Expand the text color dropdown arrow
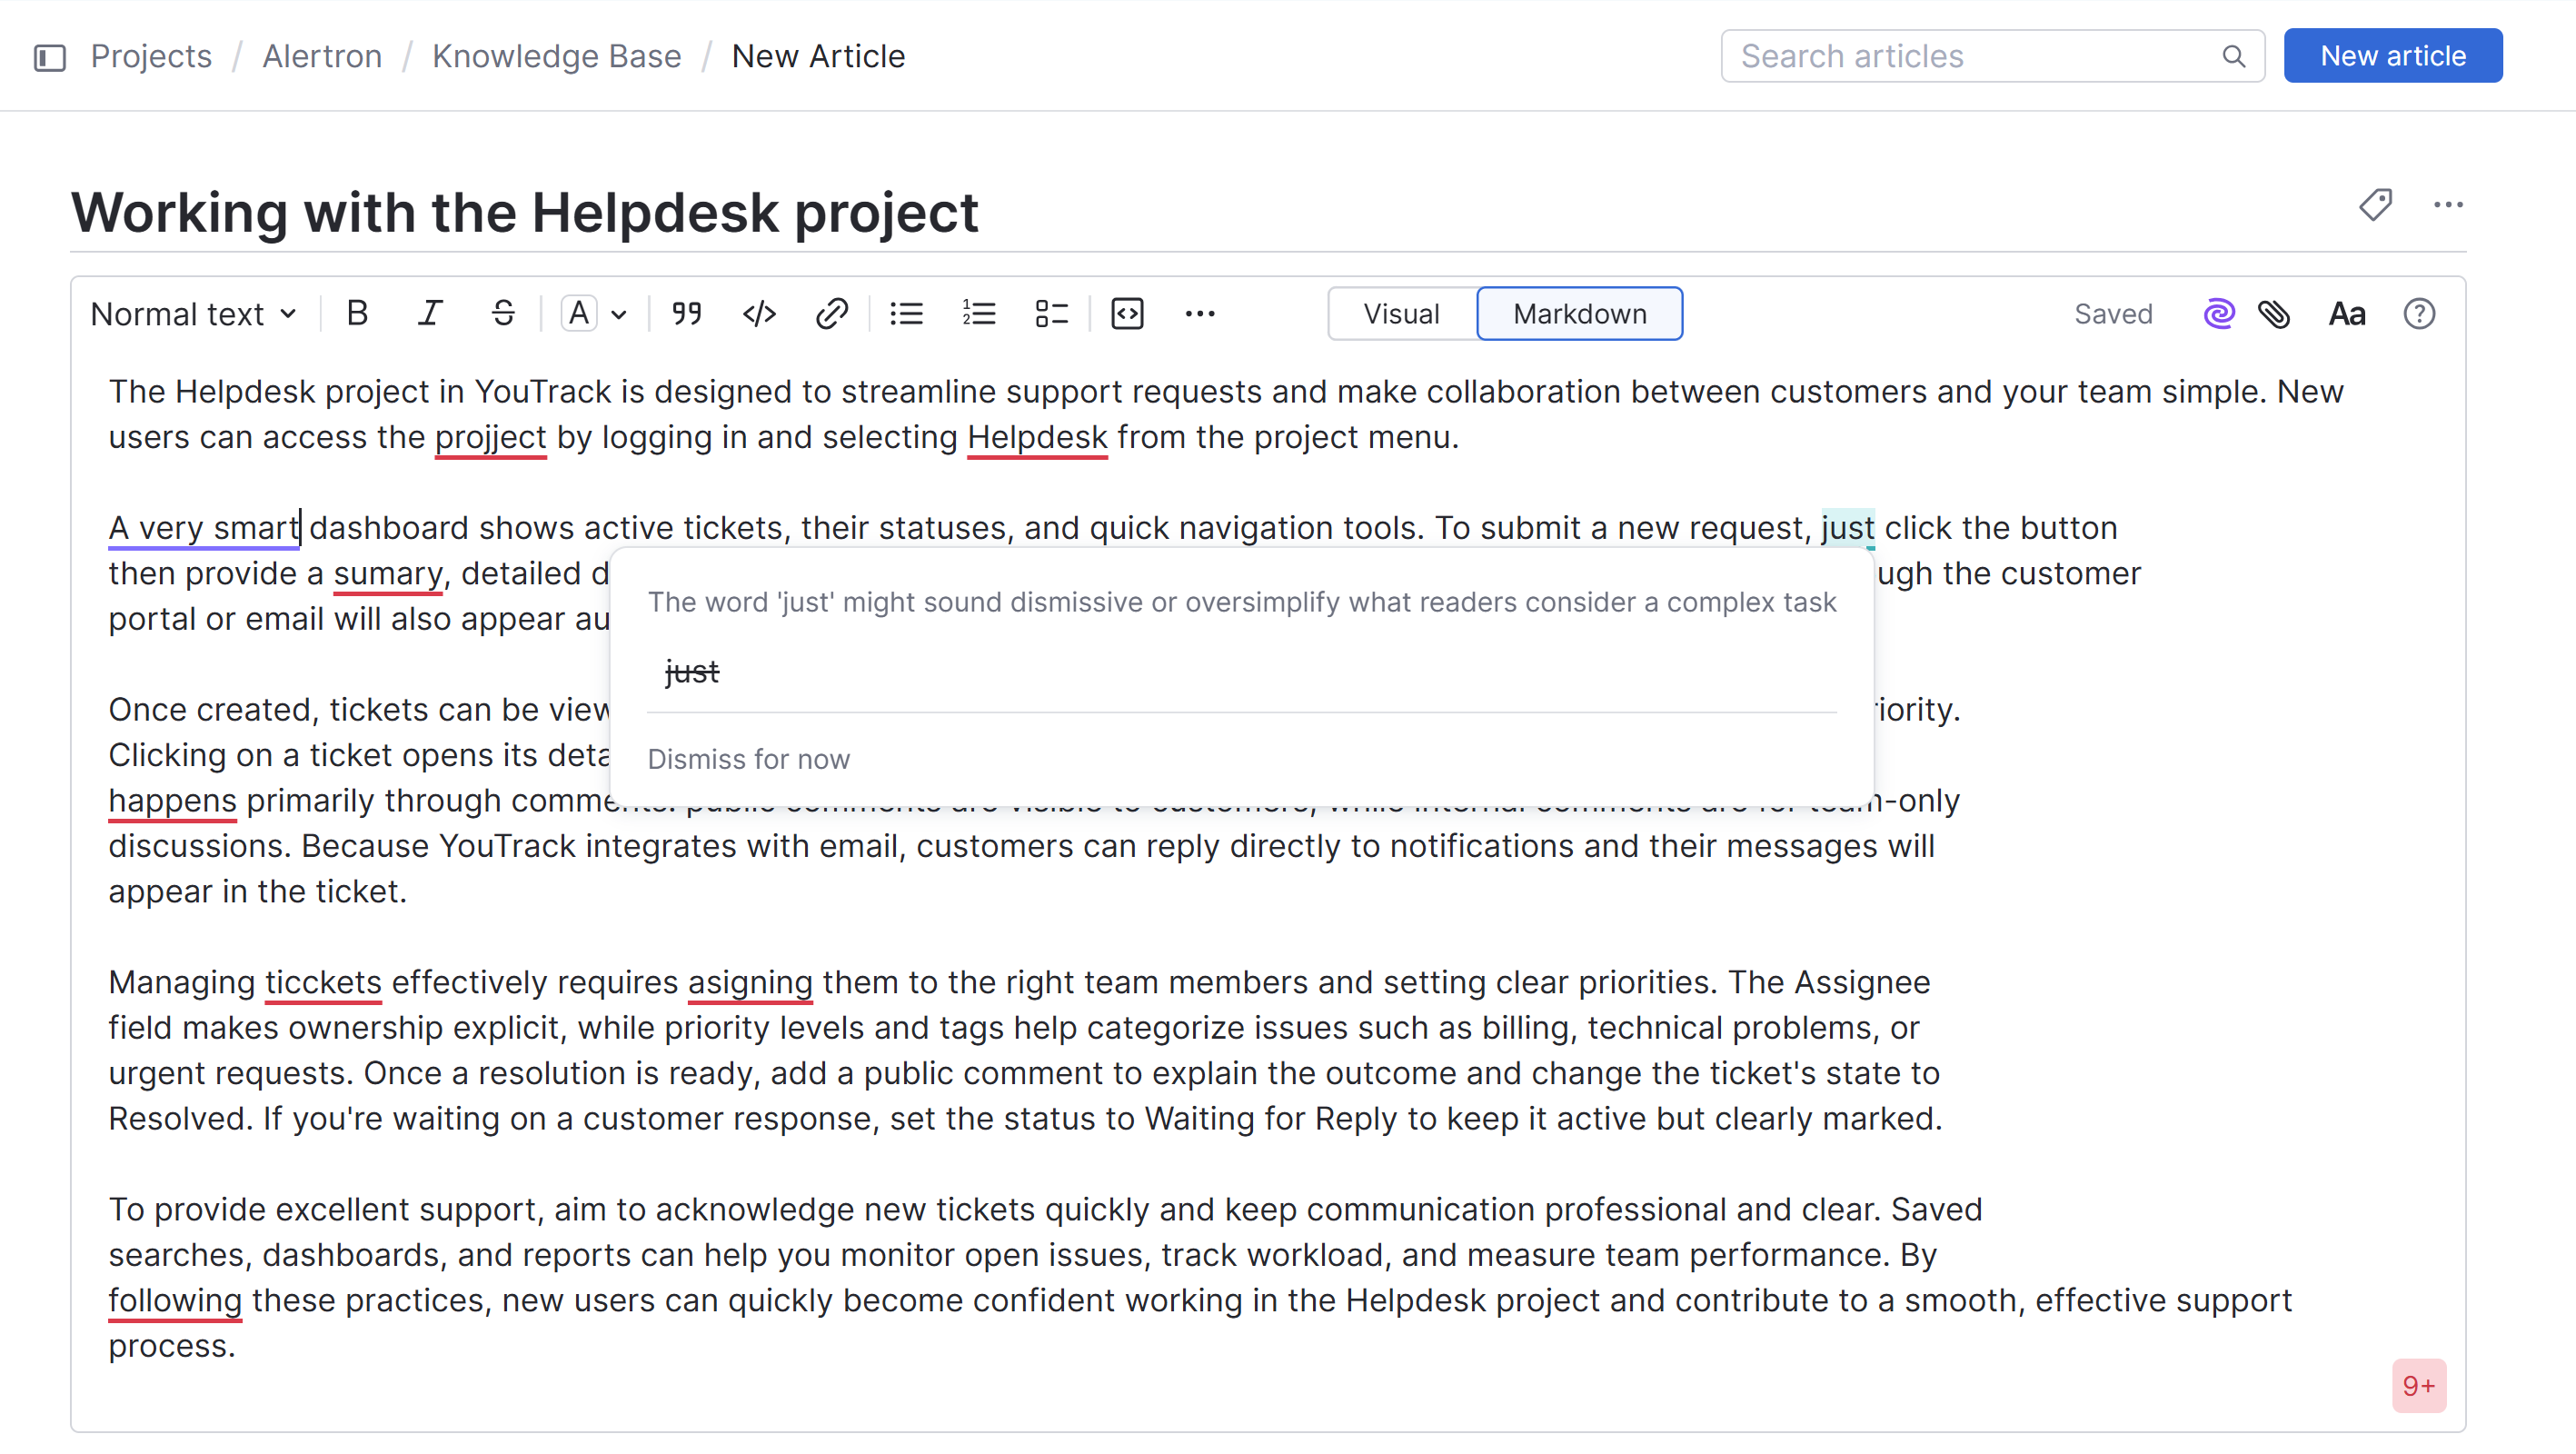This screenshot has height=1454, width=2576. tap(619, 315)
